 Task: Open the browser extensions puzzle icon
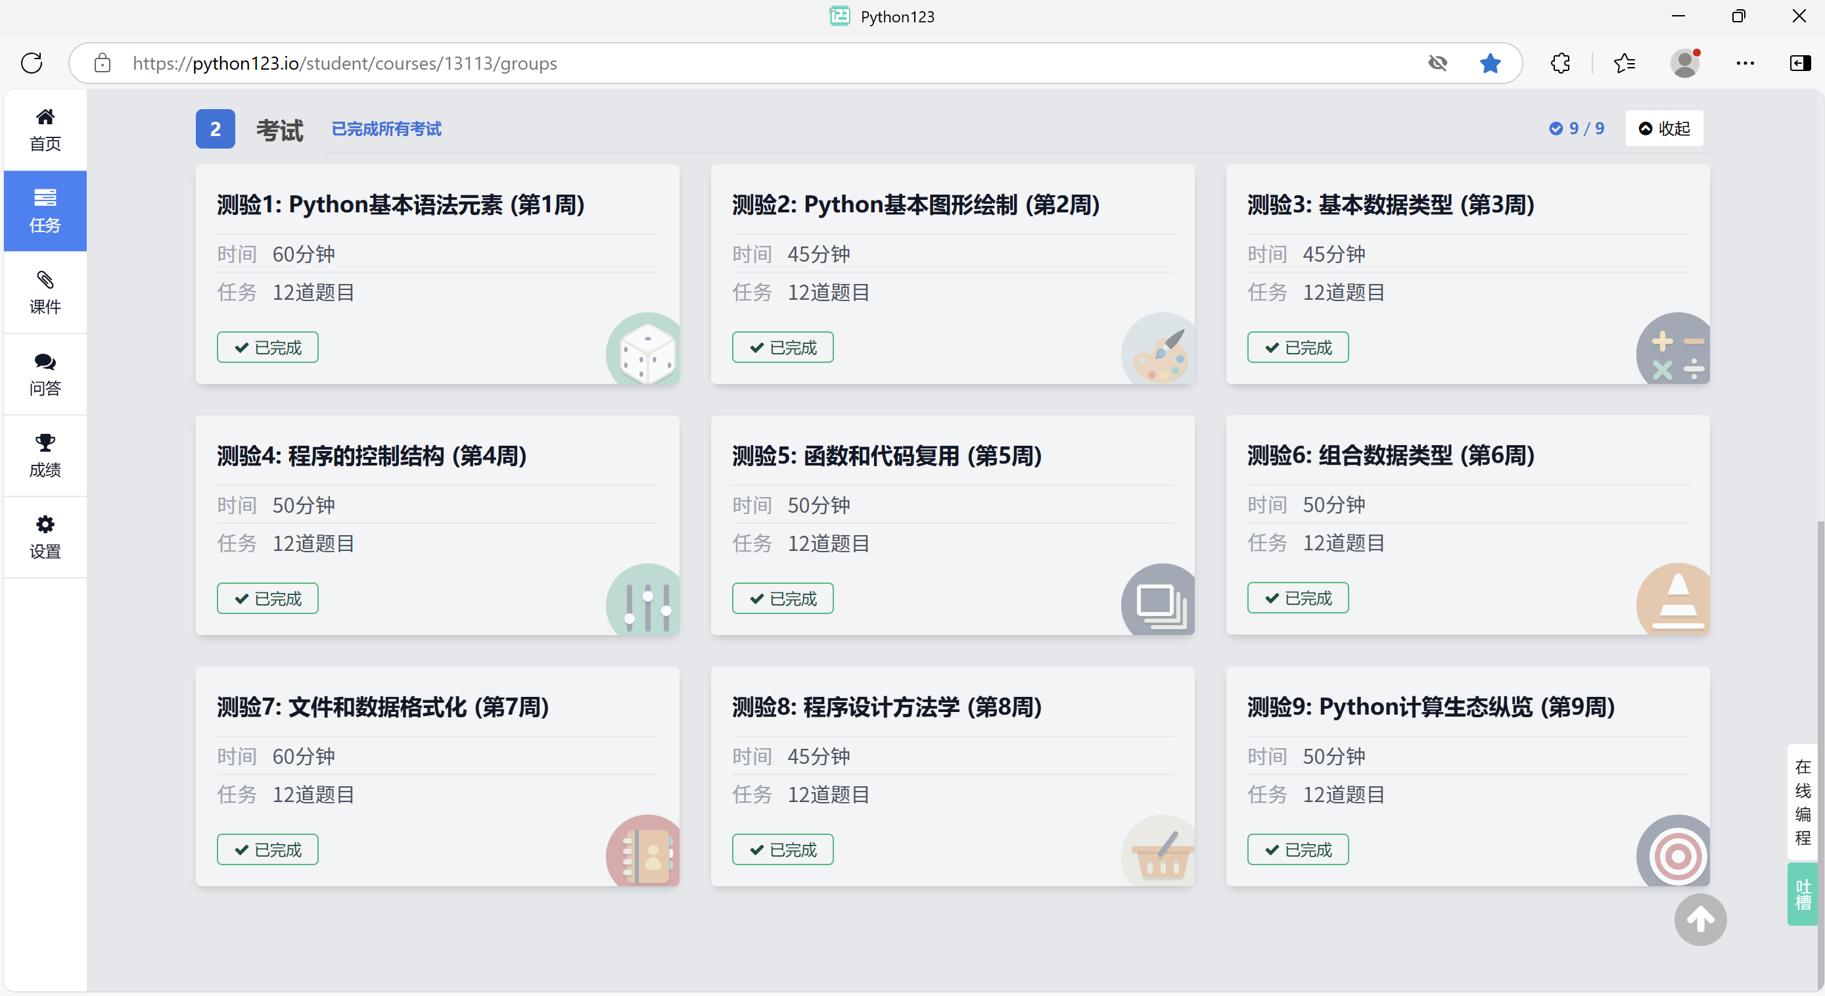coord(1560,63)
